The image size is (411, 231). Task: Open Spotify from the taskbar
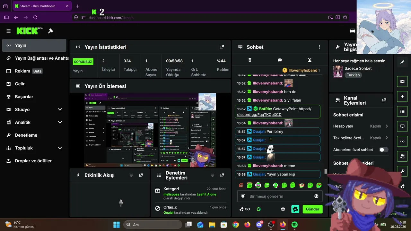click(x=294, y=225)
